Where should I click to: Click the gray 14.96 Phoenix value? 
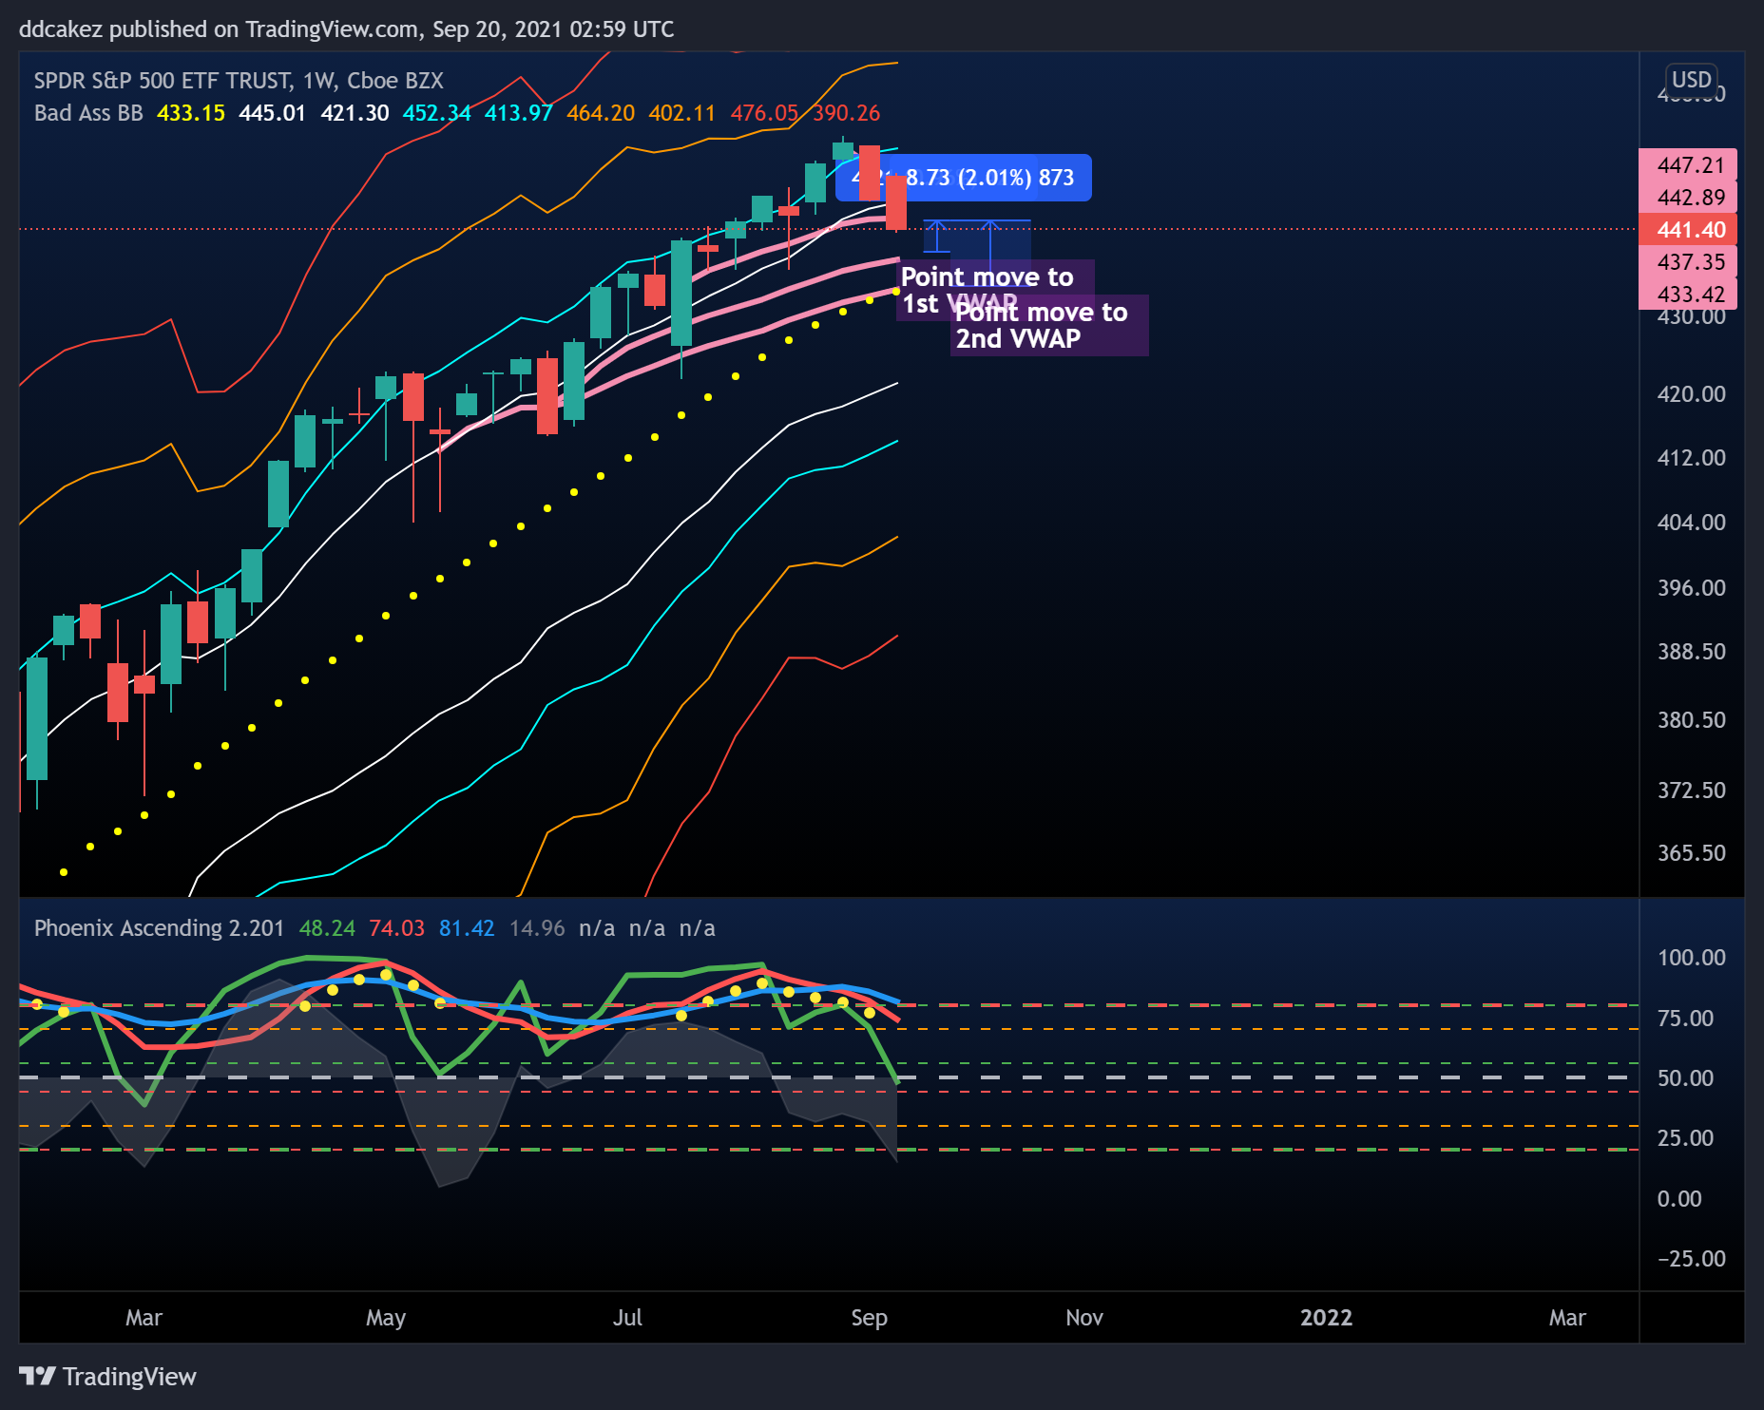[x=537, y=928]
